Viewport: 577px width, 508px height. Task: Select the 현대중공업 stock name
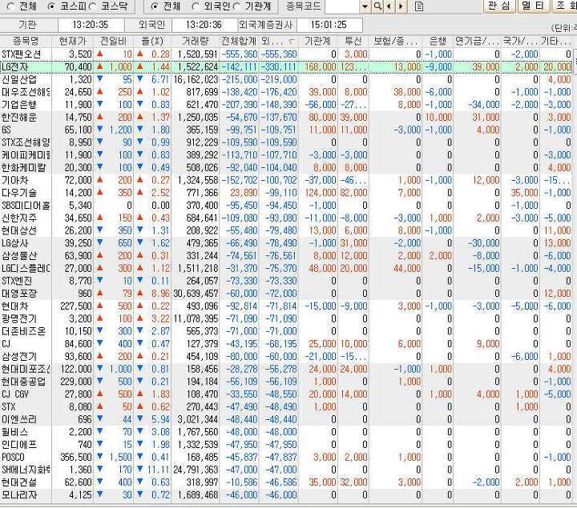(x=23, y=382)
